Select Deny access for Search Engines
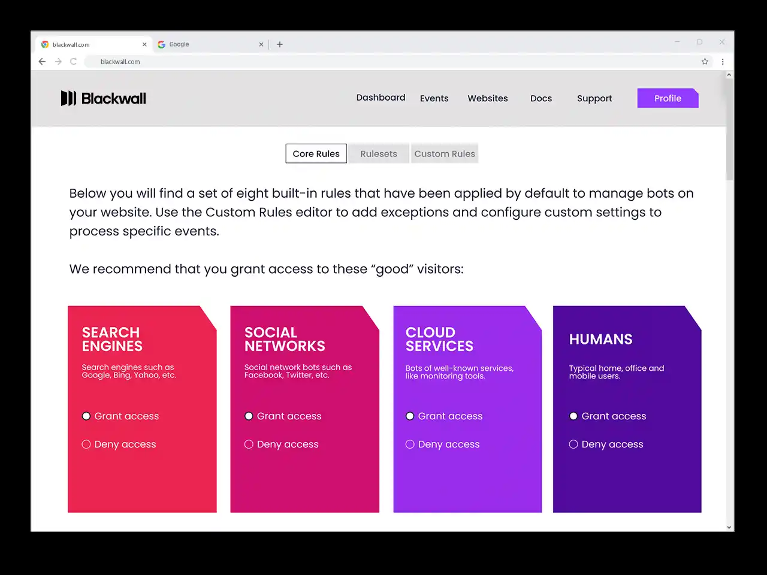Screen dimensions: 767x575 tap(86, 444)
